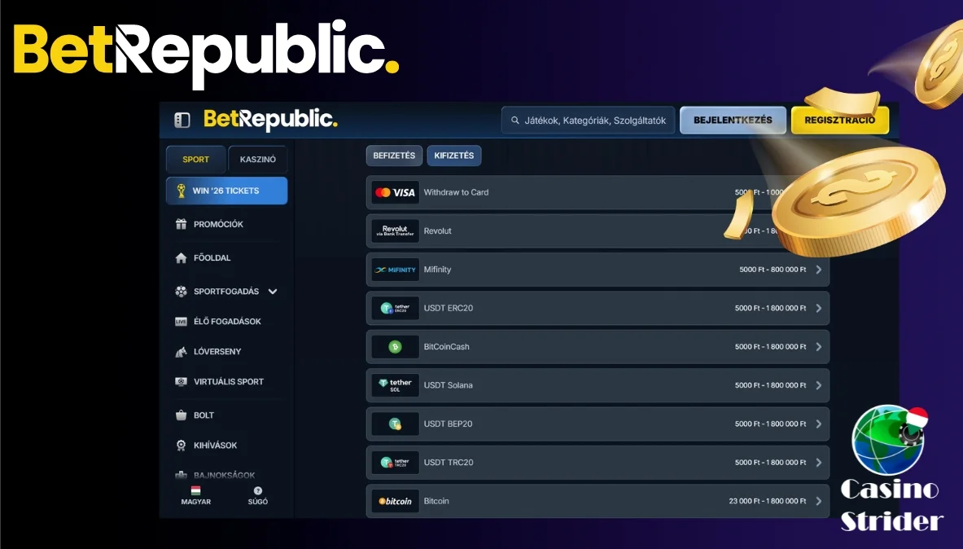The height and width of the screenshot is (549, 963).
Task: Select the tether ERC20 logo
Action: (x=396, y=309)
